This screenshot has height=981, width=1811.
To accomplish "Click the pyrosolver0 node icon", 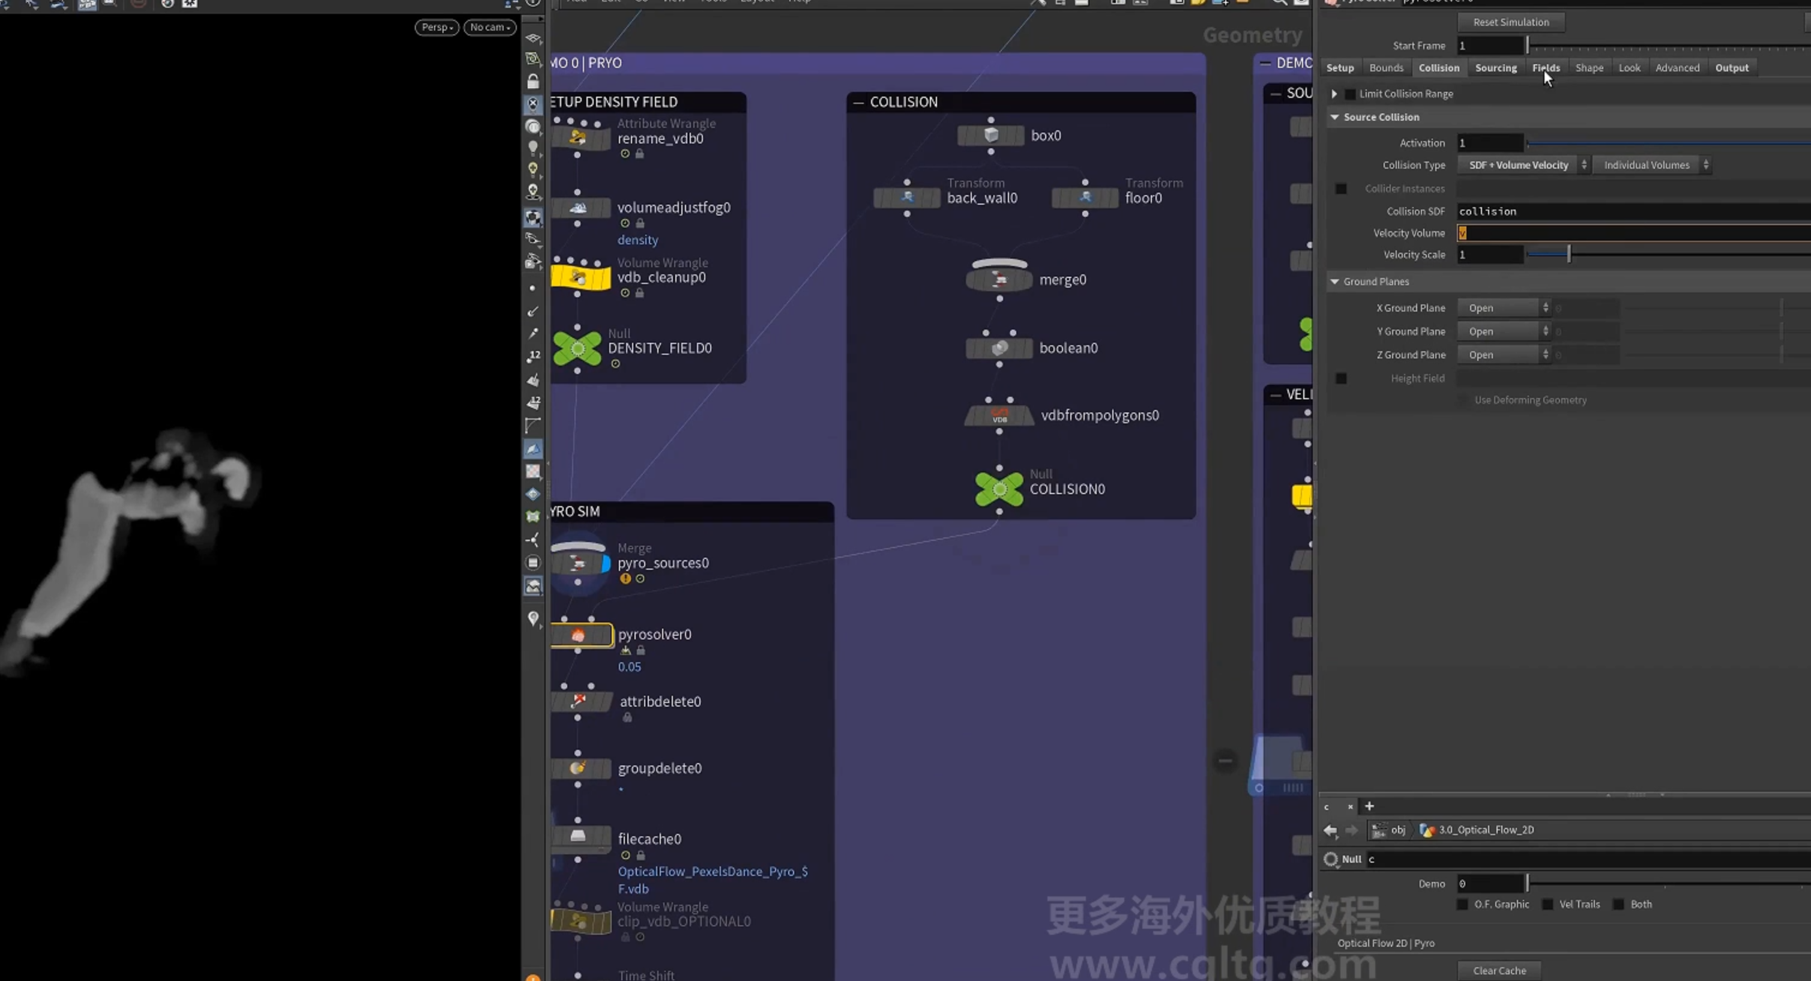I will [578, 635].
